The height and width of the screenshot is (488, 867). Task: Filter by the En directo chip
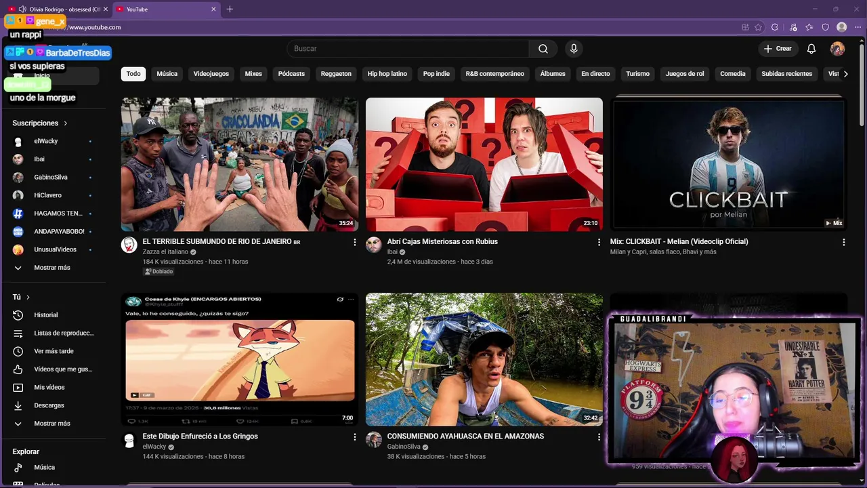click(x=595, y=74)
